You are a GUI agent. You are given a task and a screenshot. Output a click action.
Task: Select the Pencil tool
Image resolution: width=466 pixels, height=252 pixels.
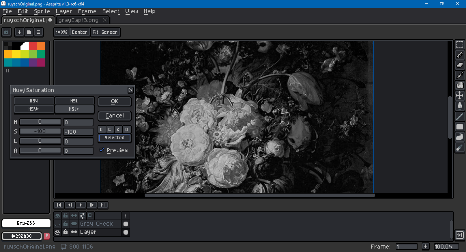(460, 55)
